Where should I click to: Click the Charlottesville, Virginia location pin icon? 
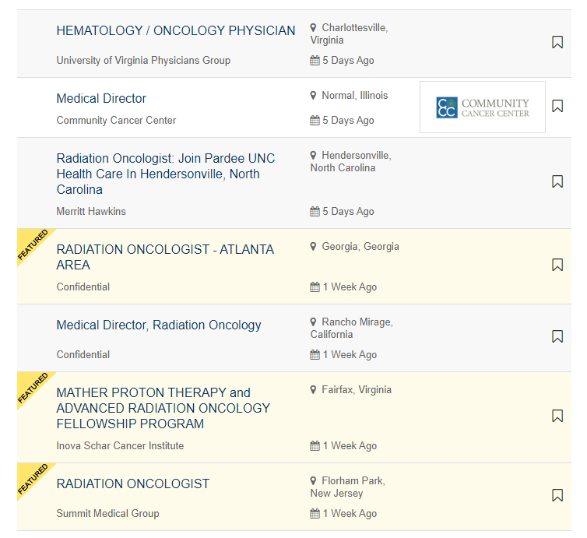(x=313, y=28)
